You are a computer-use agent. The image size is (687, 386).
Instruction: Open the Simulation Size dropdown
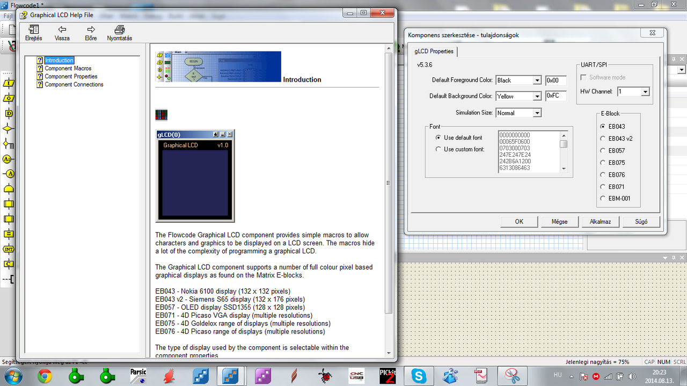point(537,113)
